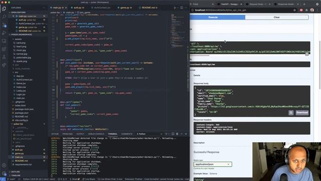Screen dimensions: 321x181
Task: Open the Accounts icon in the activity bar
Action: [x=4, y=165]
